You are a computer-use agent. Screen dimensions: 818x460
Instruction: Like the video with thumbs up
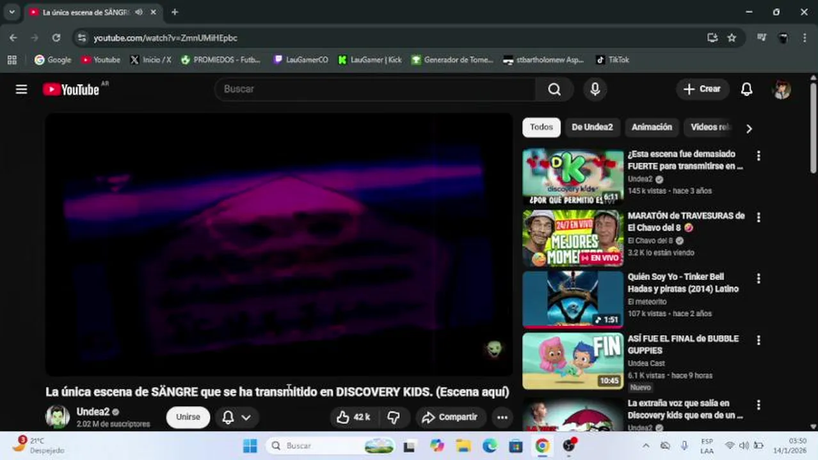tap(353, 417)
